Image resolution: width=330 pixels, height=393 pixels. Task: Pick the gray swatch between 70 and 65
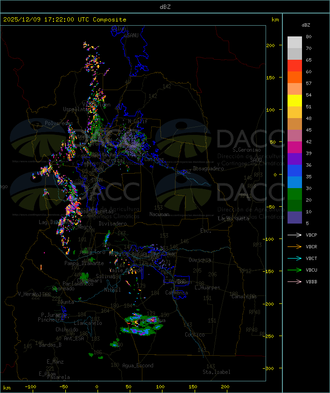[x=295, y=54]
